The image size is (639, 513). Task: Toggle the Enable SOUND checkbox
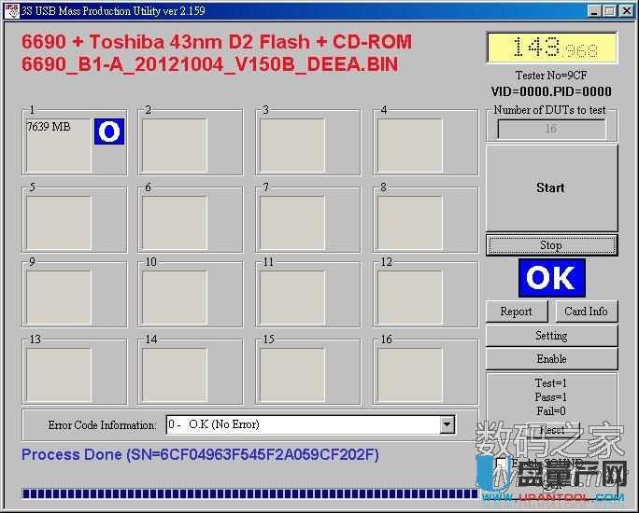point(502,464)
